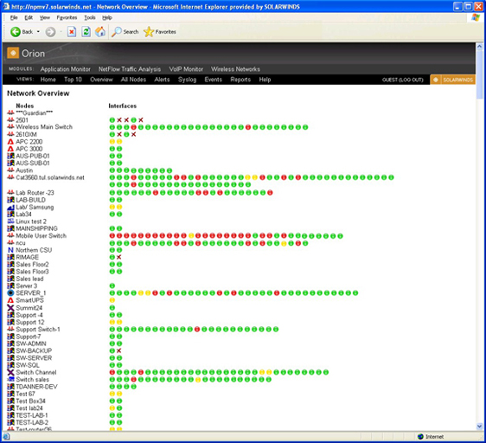Open the Reports view

240,80
